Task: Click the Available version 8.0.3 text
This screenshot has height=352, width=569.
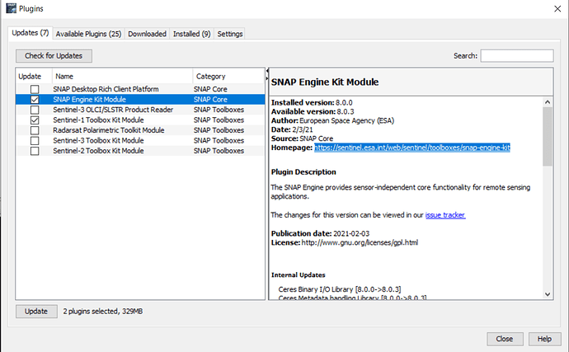Action: click(x=313, y=111)
